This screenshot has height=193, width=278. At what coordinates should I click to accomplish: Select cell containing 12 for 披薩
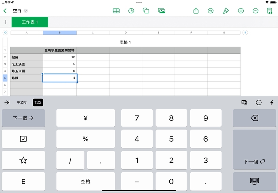pyautogui.click(x=60, y=57)
